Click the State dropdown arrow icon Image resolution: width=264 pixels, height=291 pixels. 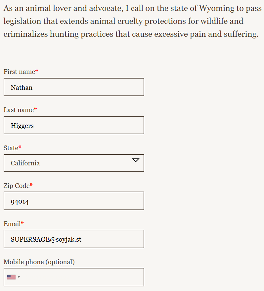coord(136,160)
